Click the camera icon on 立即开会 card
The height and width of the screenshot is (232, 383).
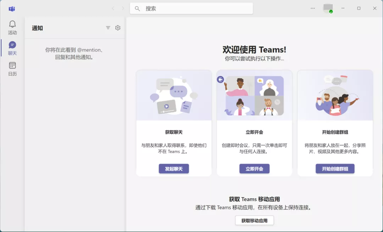coord(221,79)
